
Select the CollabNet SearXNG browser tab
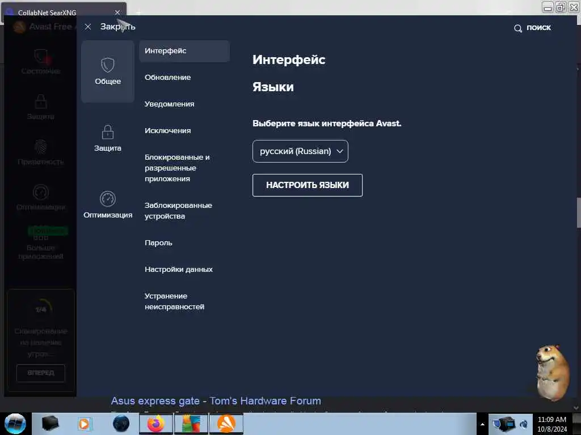point(64,11)
